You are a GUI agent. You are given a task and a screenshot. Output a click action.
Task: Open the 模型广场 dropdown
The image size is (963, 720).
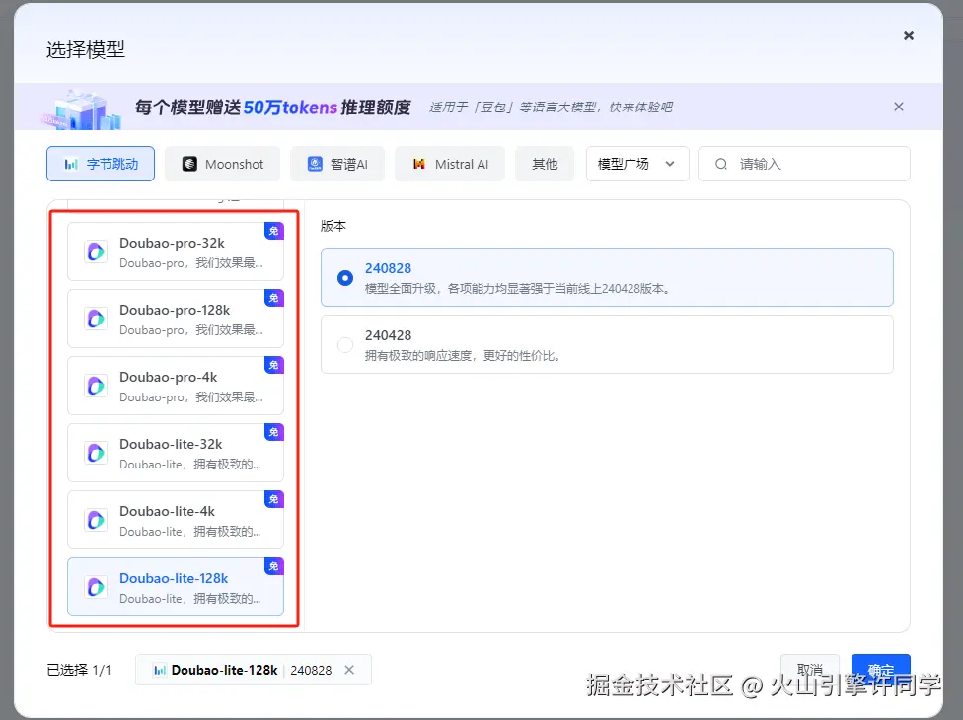click(x=637, y=164)
